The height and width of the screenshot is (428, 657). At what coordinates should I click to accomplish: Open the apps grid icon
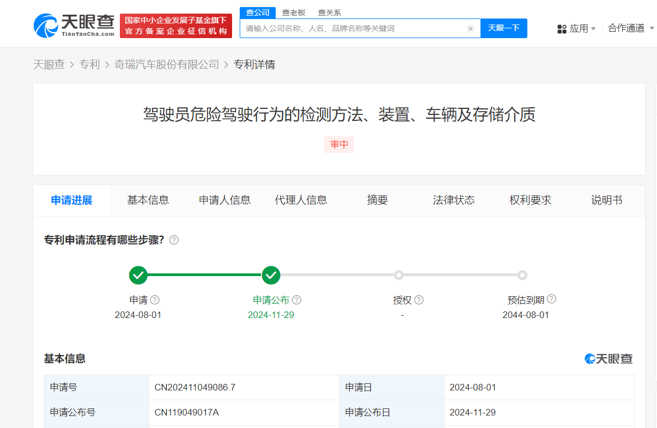[x=562, y=29]
